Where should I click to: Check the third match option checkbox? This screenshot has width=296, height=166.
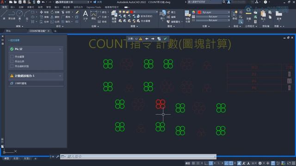pos(12,66)
